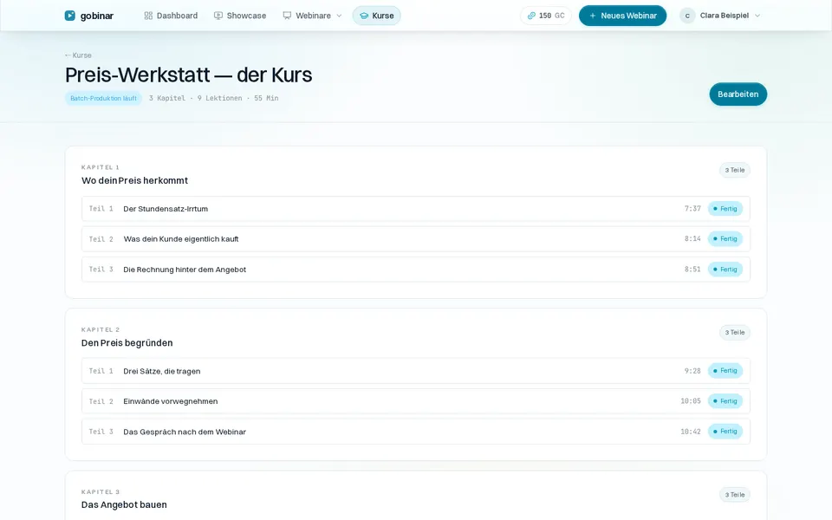Click the Kurse graduation cap icon
The height and width of the screenshot is (520, 832).
coord(364,16)
